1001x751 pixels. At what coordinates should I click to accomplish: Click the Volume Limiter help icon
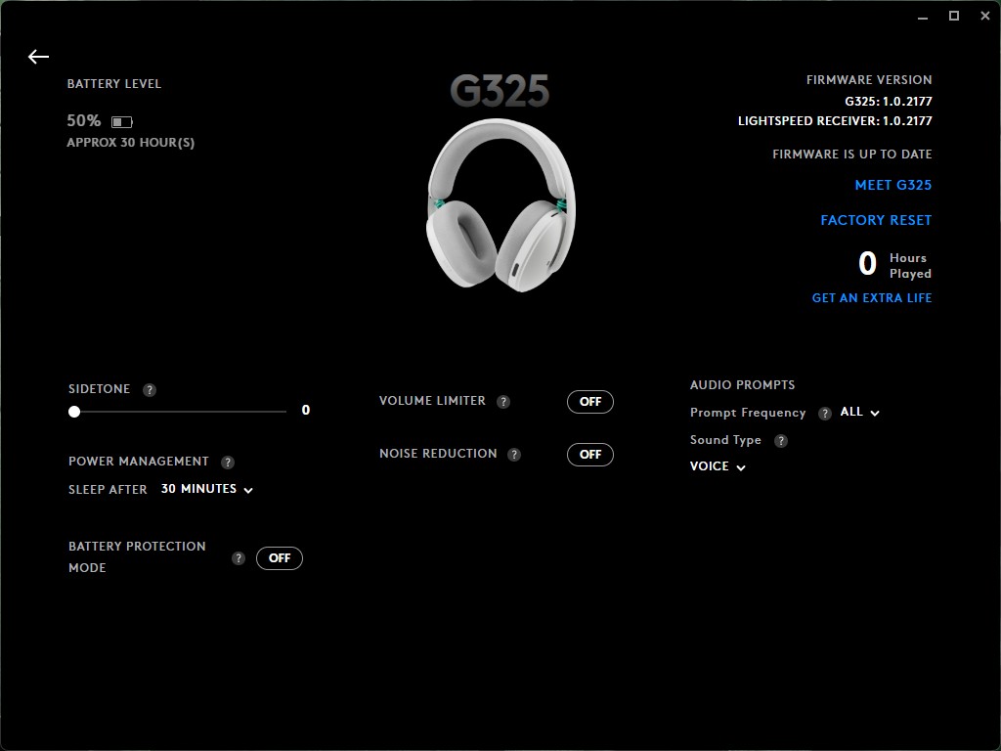tap(503, 402)
